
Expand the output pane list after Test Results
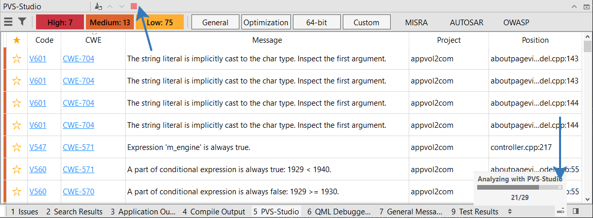510,211
